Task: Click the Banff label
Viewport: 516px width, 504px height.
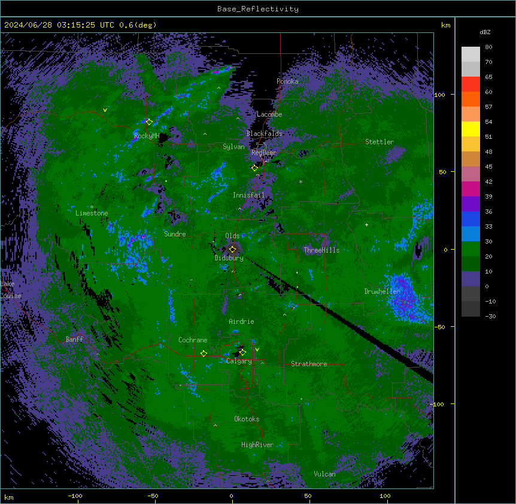Action: click(x=74, y=339)
